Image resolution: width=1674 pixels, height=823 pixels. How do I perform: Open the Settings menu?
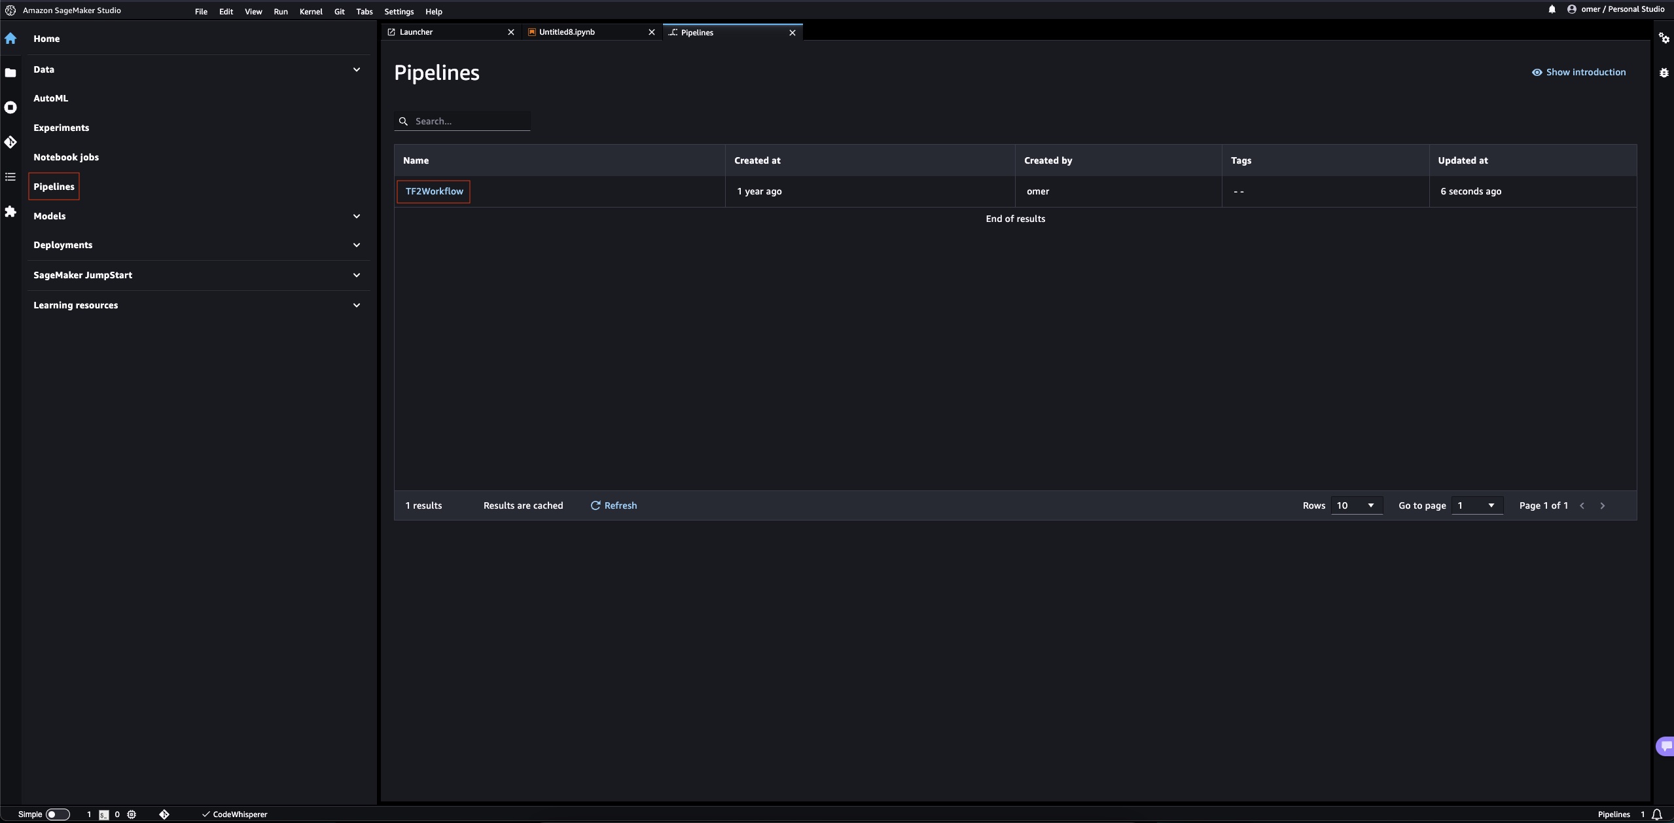(x=399, y=12)
